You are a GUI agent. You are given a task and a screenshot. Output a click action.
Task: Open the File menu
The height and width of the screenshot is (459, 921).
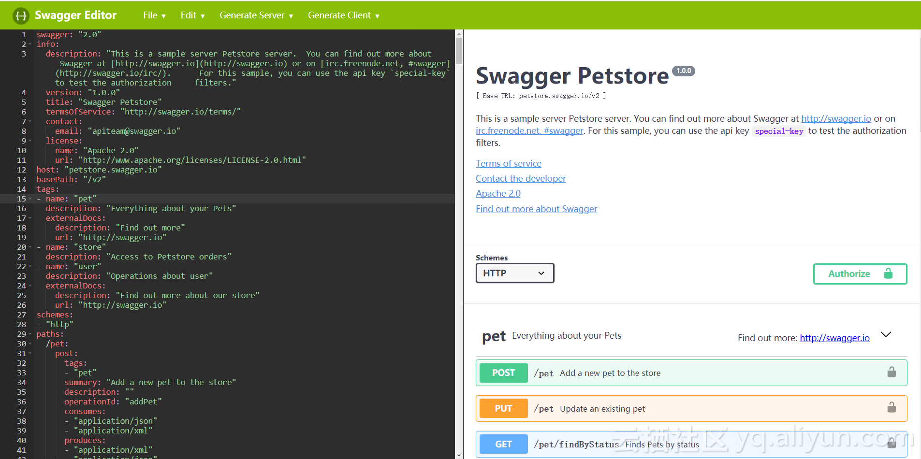154,15
